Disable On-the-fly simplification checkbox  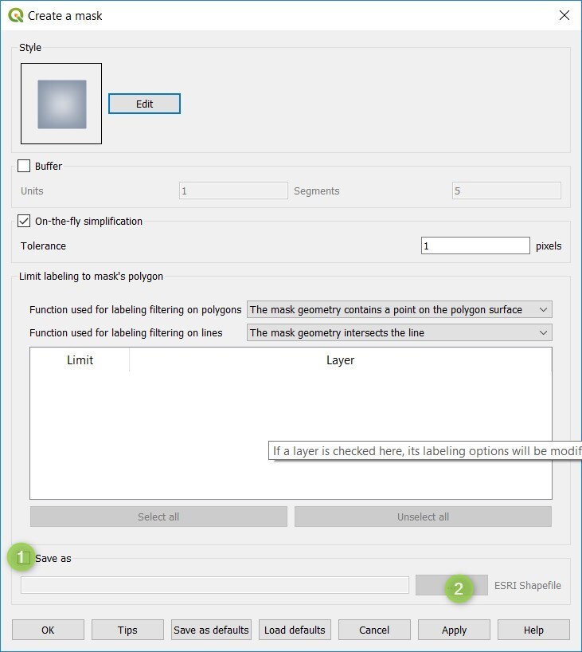pyautogui.click(x=24, y=222)
